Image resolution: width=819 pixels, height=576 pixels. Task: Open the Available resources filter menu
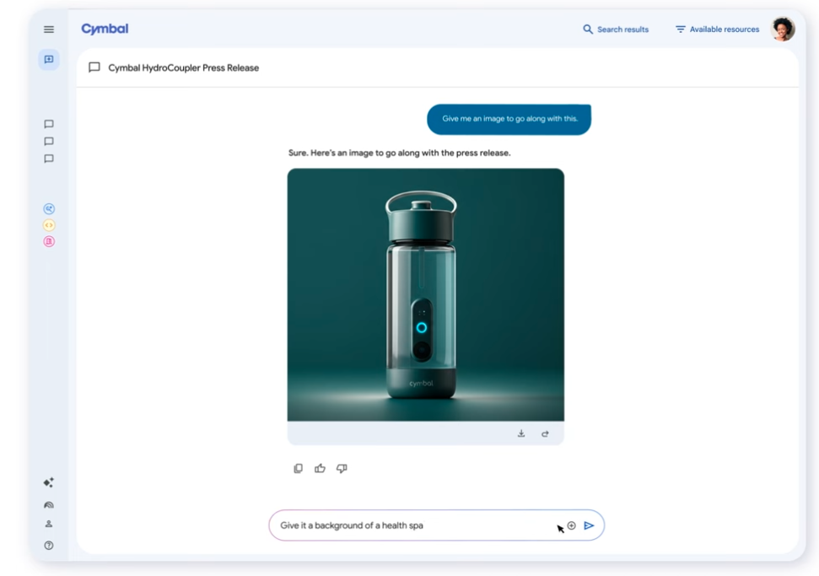point(716,29)
